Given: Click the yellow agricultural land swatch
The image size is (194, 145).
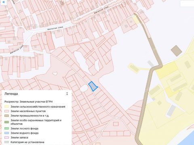Looking at the screenshot, I should pyautogui.click(x=6, y=107).
